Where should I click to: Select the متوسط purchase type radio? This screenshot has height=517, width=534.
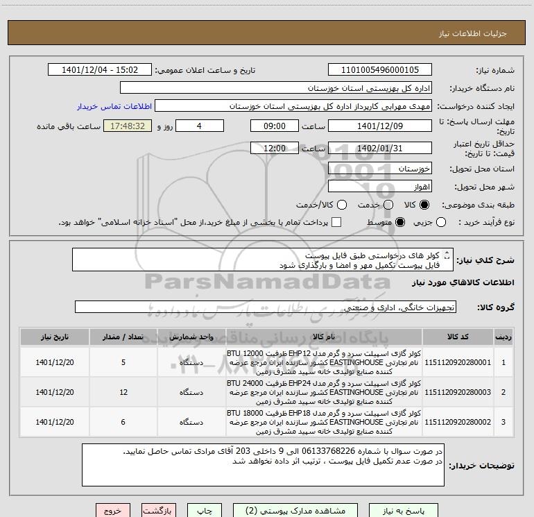click(x=400, y=222)
